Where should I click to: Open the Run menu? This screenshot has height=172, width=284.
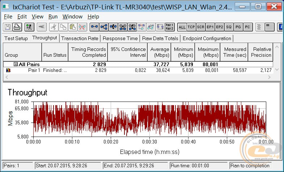53,17
